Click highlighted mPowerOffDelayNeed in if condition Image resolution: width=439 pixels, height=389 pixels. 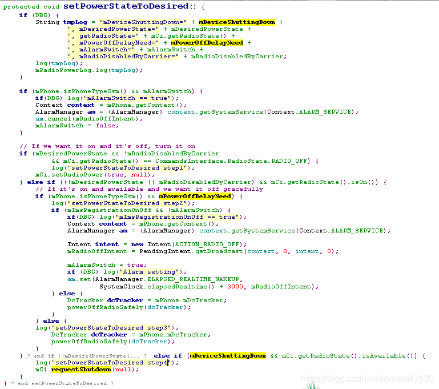click(195, 196)
